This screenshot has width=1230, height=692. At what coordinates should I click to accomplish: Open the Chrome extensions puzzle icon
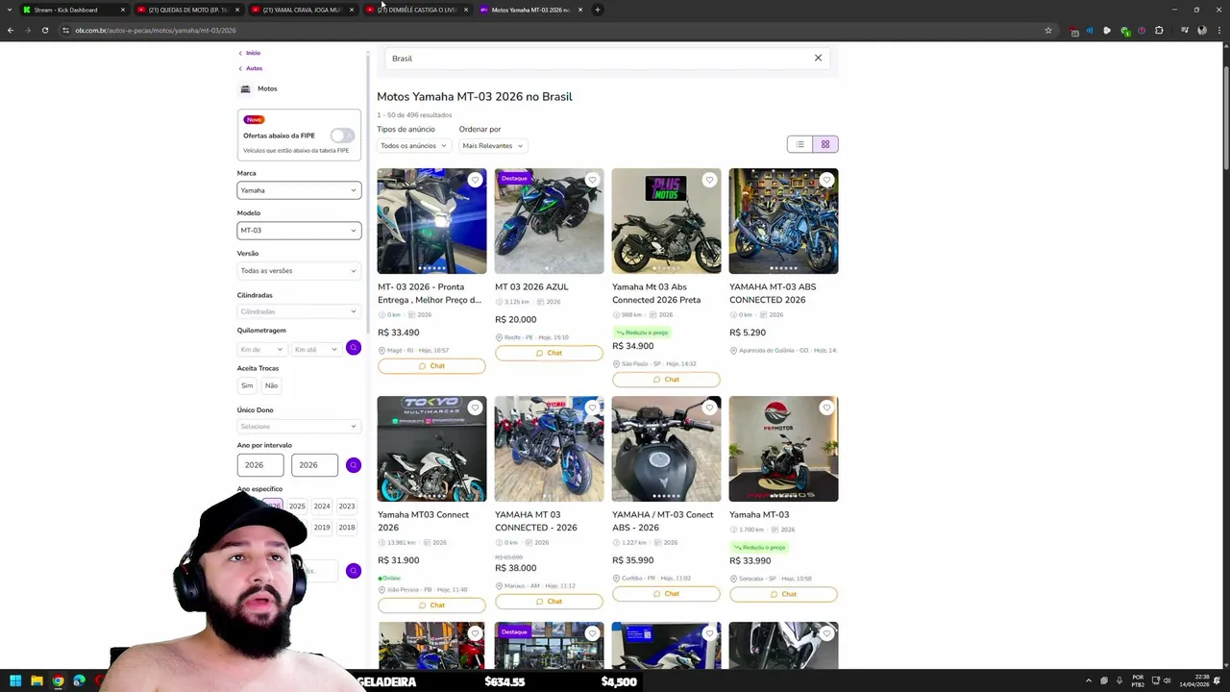point(1159,30)
